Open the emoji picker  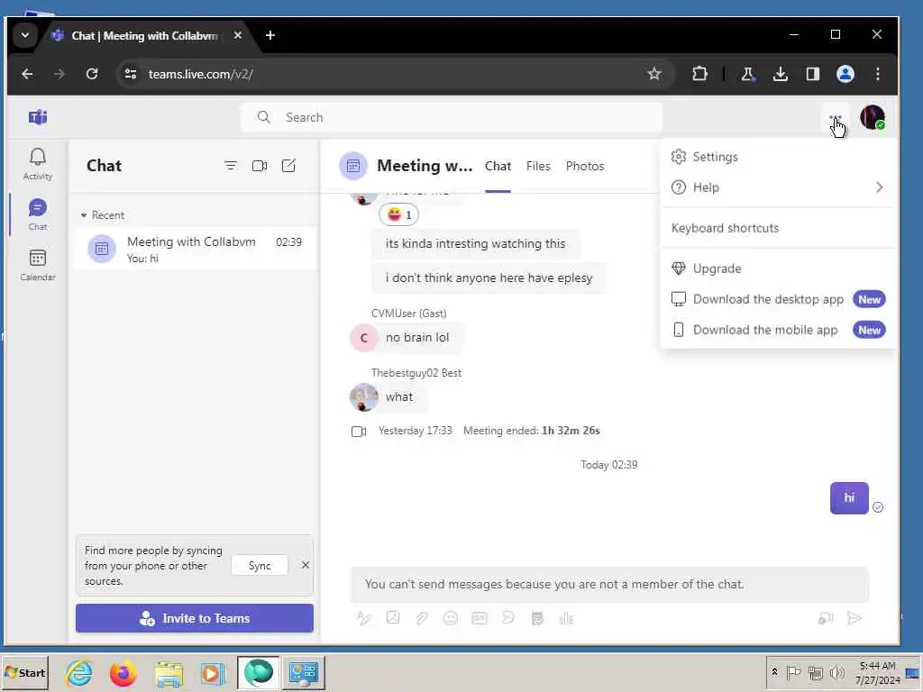tap(451, 618)
